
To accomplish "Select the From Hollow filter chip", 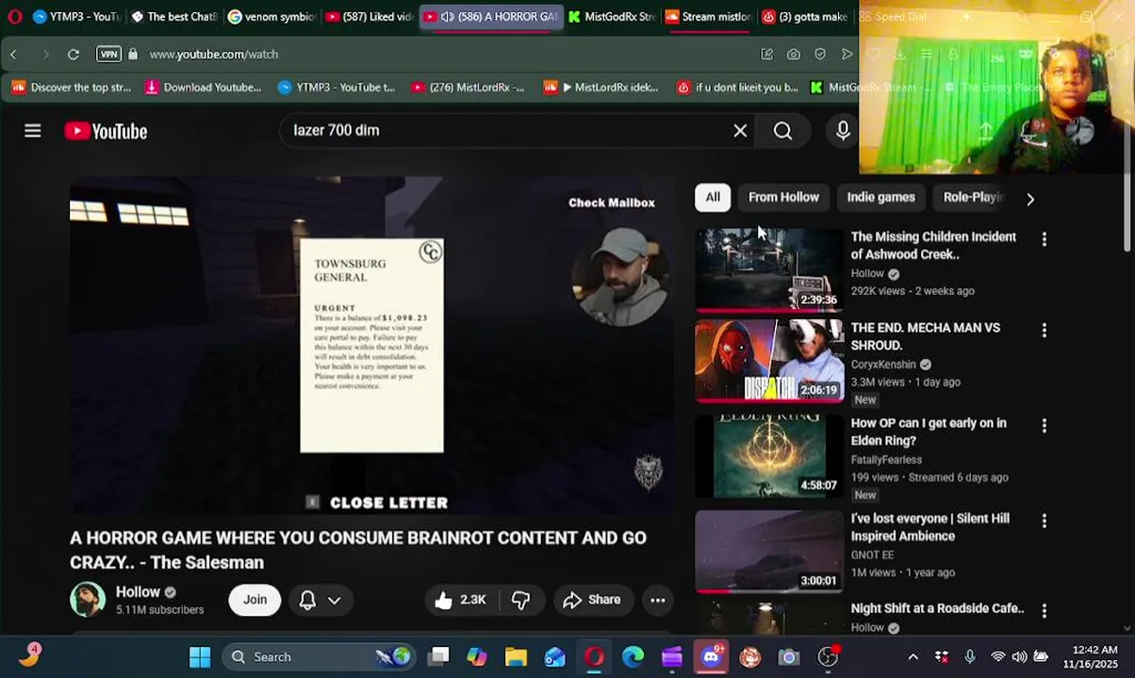I will tap(783, 197).
